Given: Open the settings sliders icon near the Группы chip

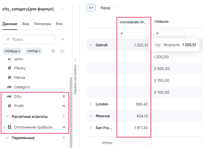Looking at the screenshot, I should pos(53,51).
